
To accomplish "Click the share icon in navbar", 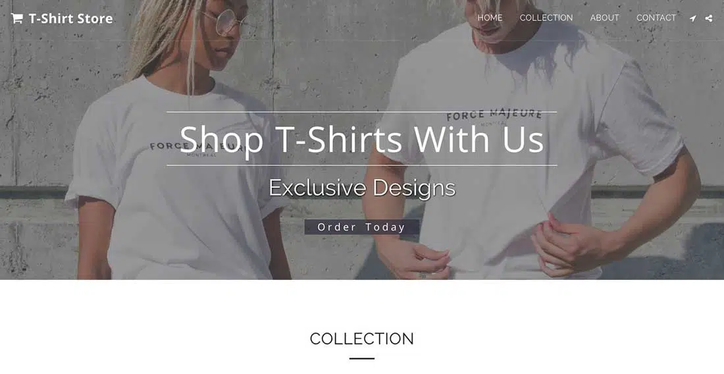I will (709, 18).
